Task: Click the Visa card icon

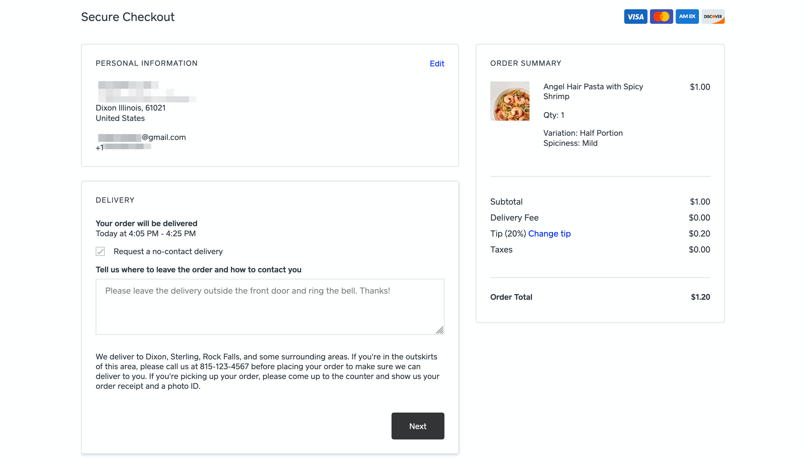Action: [635, 17]
